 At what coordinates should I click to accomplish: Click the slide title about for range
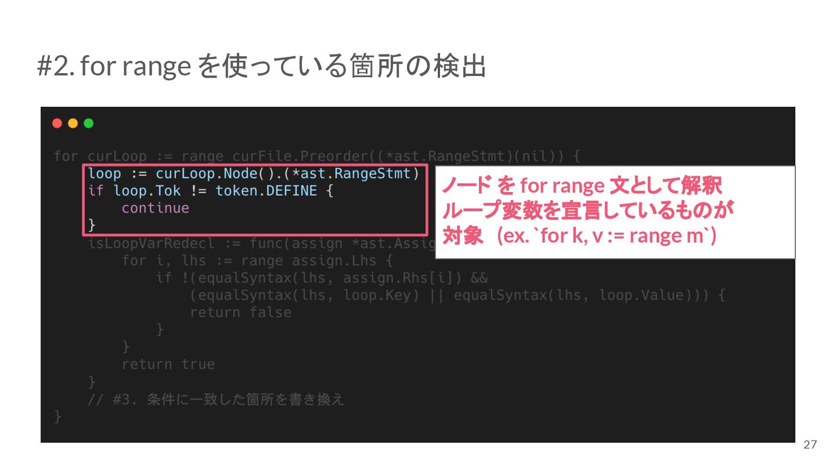pos(262,66)
